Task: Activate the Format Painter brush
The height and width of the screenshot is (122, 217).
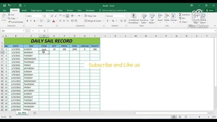Action: click(x=16, y=22)
